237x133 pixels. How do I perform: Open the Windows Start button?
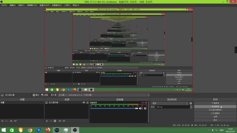(x=4, y=130)
